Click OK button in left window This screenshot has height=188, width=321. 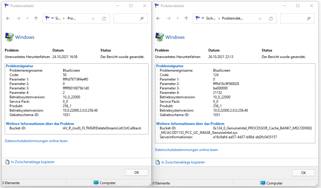[x=137, y=172]
